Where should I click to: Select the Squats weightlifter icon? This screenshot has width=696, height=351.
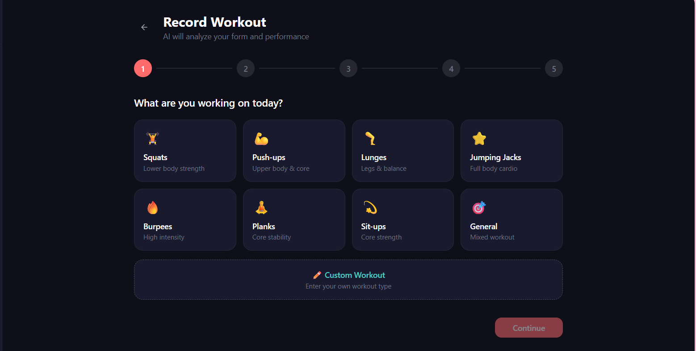point(152,138)
